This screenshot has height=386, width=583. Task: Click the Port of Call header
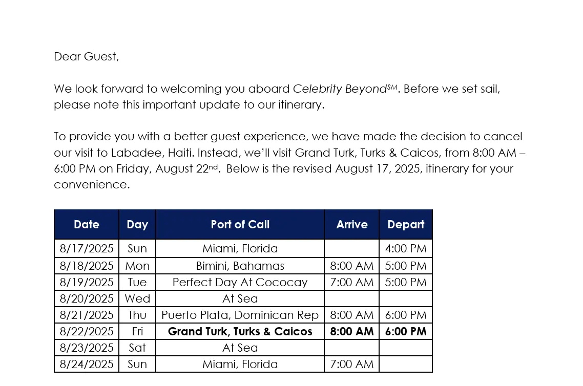(240, 224)
